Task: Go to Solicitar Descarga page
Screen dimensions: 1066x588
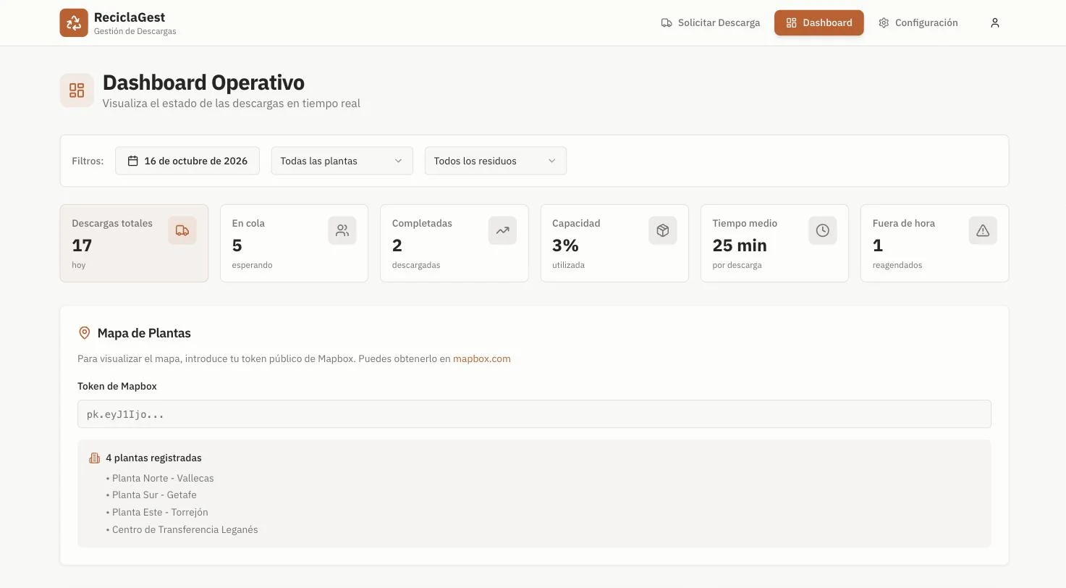Action: (711, 22)
